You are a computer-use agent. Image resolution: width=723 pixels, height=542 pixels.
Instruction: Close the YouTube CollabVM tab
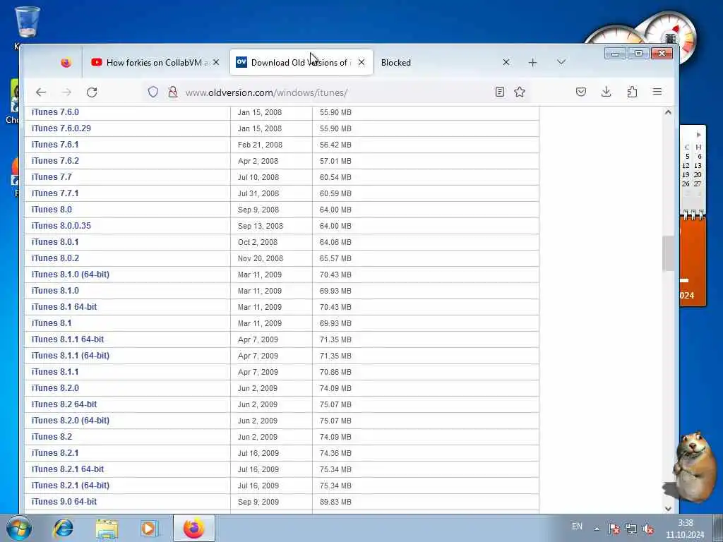[216, 62]
